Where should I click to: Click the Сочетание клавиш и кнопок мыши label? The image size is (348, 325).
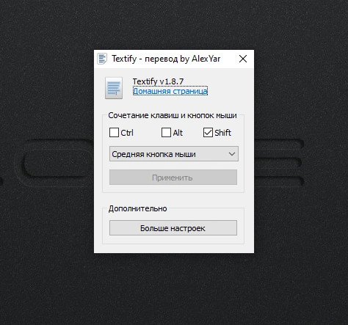(x=173, y=115)
